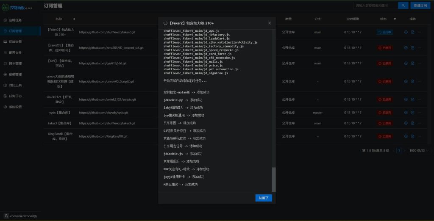Click the 控制面板 logo icon
Image resolution: width=434 pixels, height=221 pixels.
(5, 8)
